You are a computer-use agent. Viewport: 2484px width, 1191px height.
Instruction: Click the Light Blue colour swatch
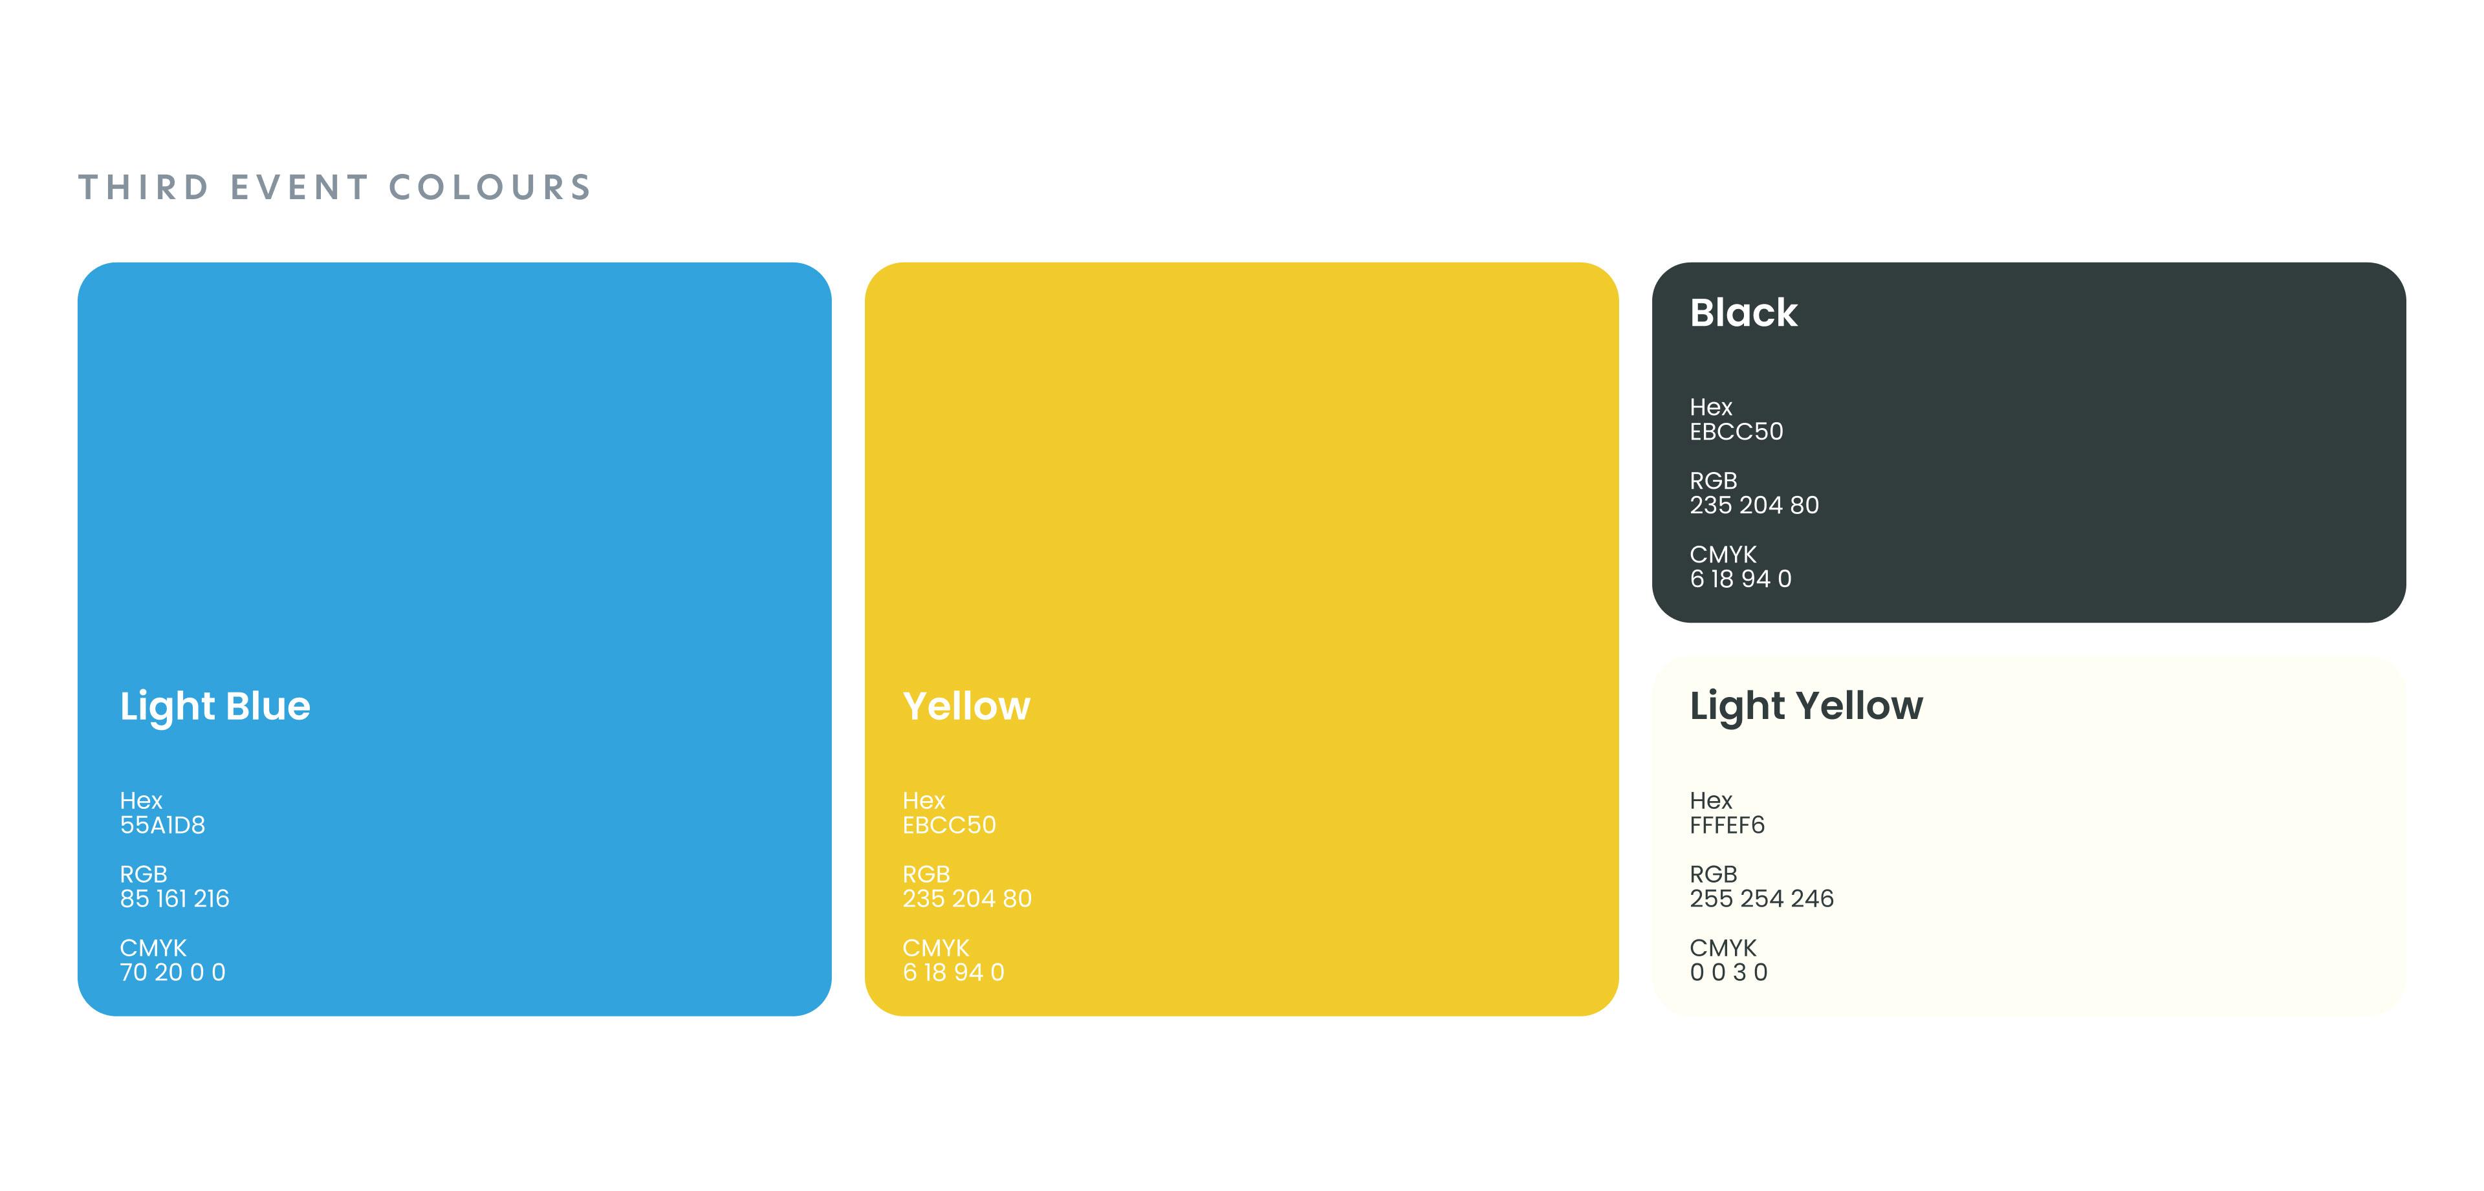pyautogui.click(x=453, y=462)
